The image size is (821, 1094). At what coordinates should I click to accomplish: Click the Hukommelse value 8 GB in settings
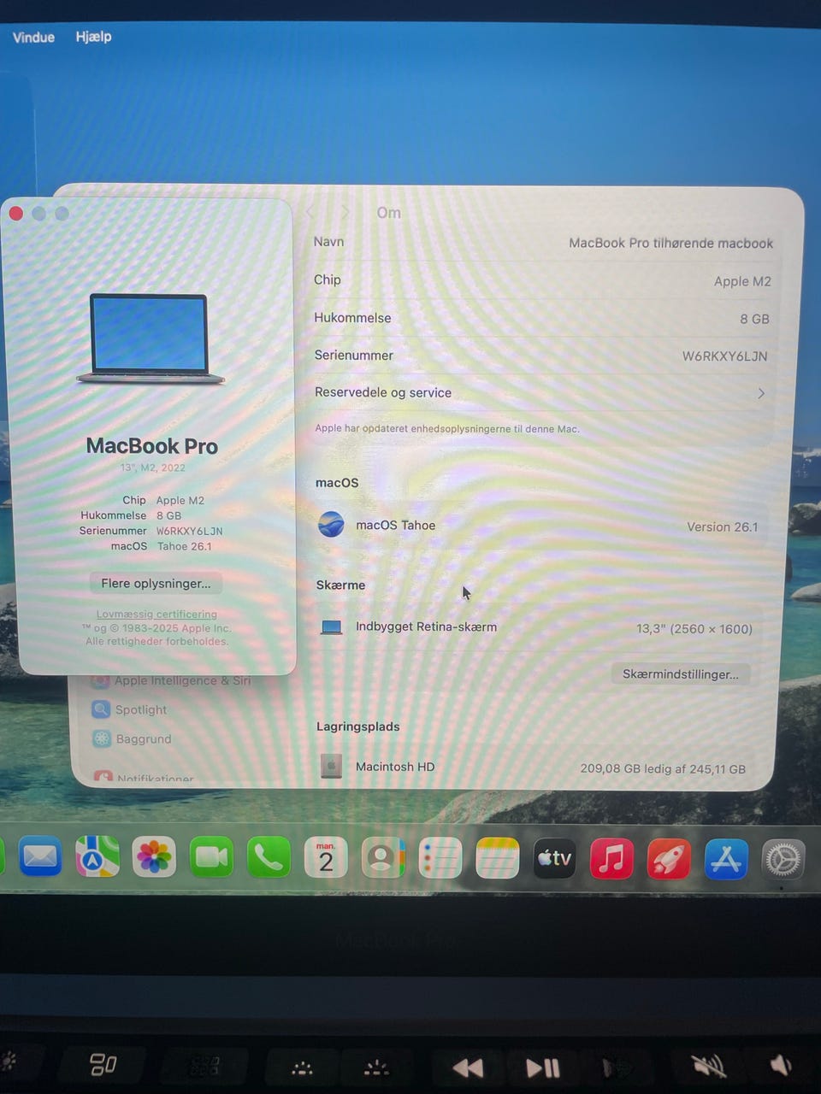(754, 318)
